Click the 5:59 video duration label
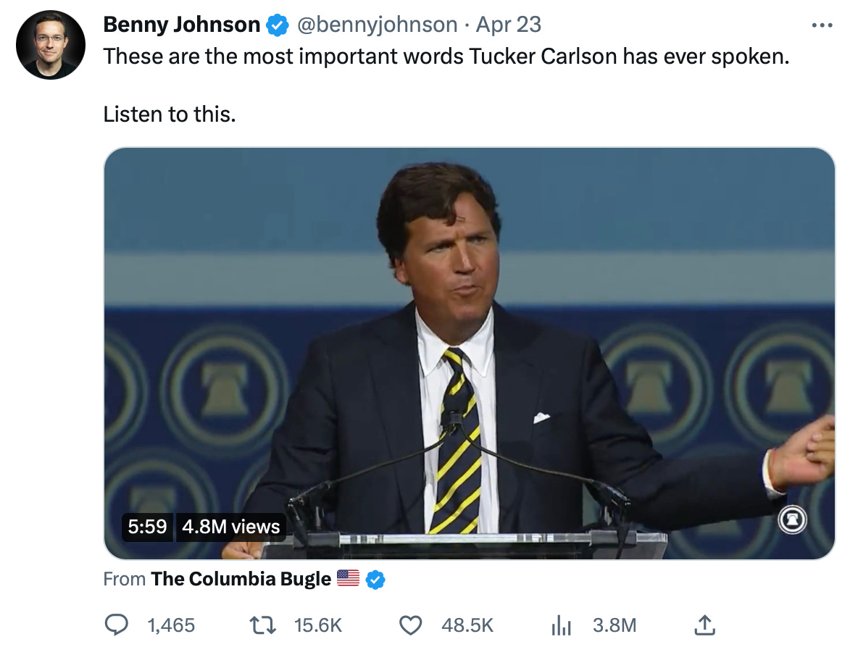This screenshot has height=655, width=858. pos(147,526)
